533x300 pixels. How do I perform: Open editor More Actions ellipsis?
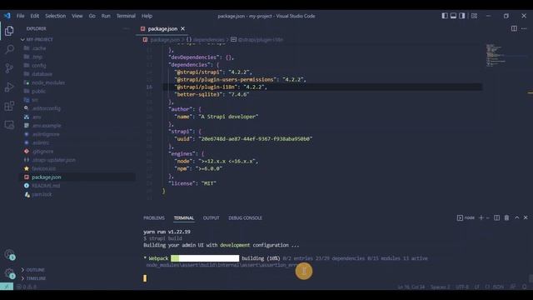tap(524, 28)
